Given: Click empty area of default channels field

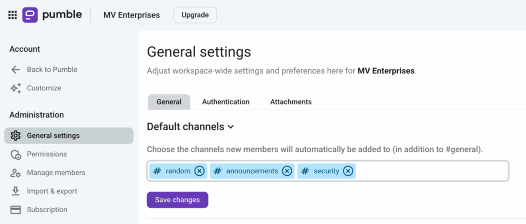Looking at the screenshot, I should coord(431,171).
